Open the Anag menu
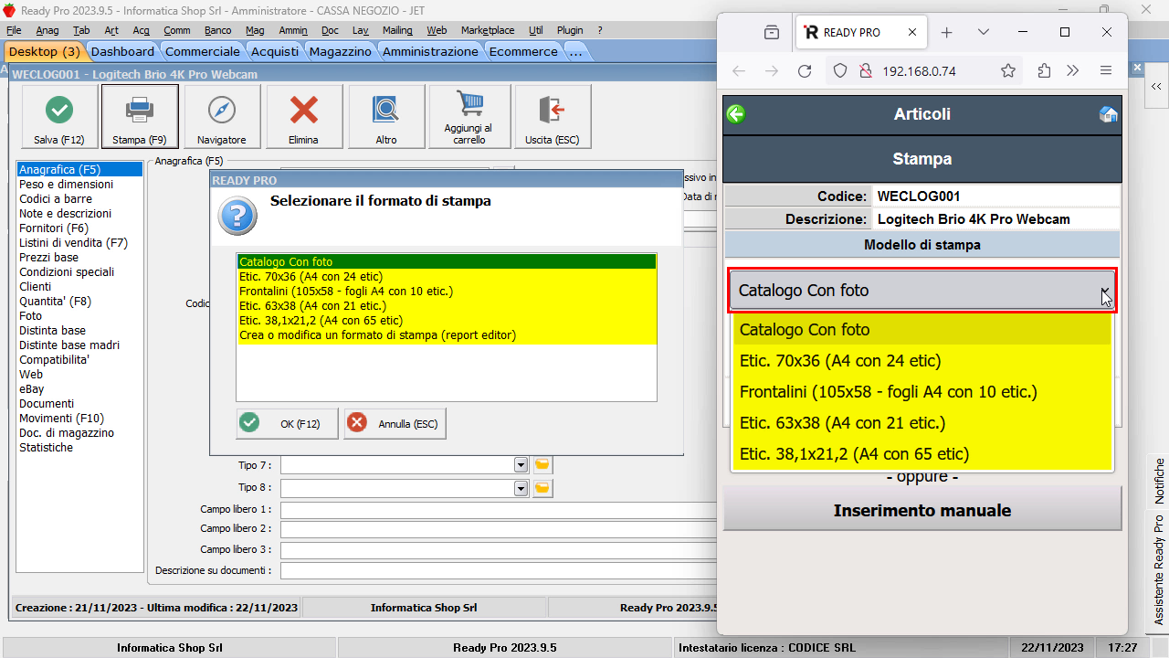 point(47,30)
